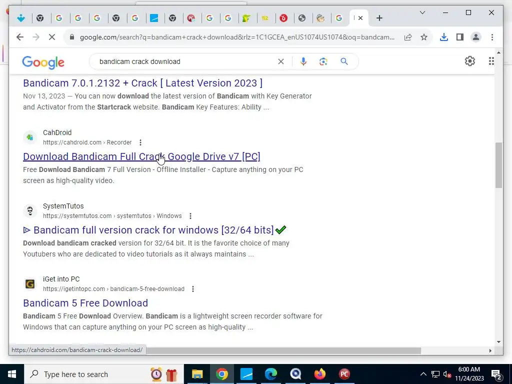Switch to the blue rectangle icon tab
Image resolution: width=512 pixels, height=384 pixels.
click(x=154, y=18)
